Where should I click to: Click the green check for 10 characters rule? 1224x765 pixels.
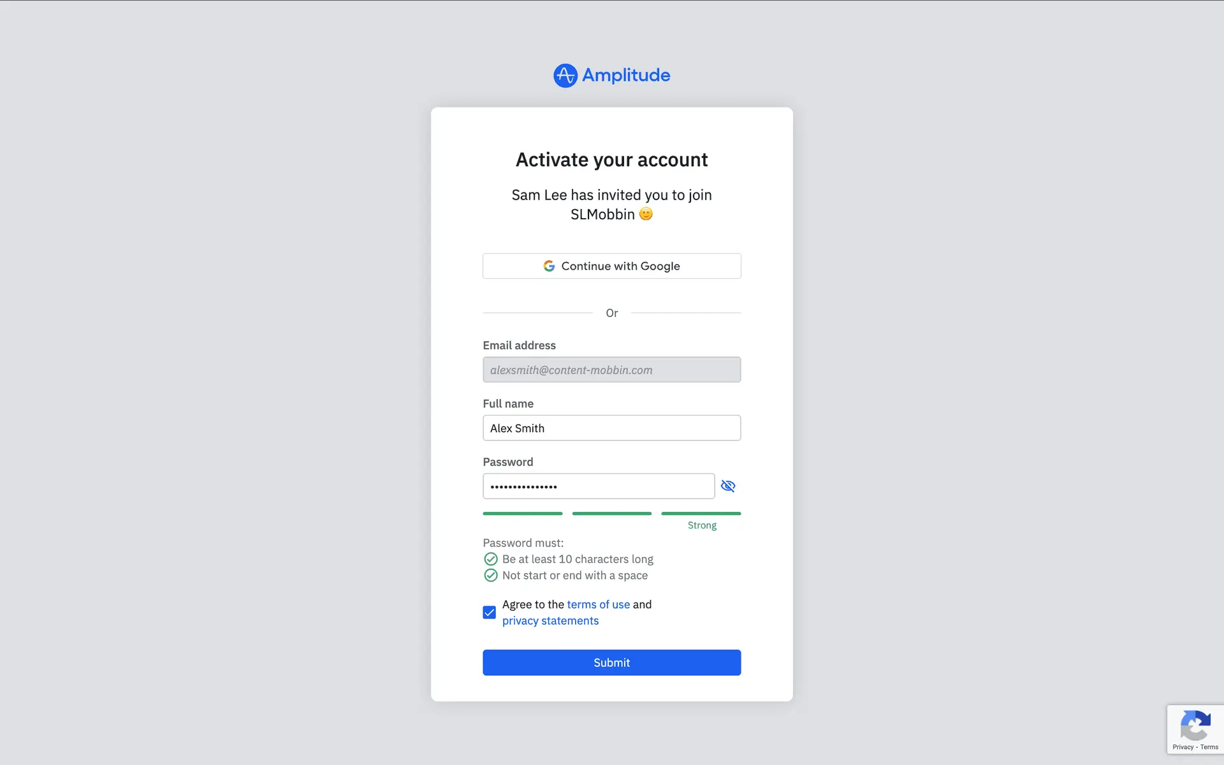490,559
